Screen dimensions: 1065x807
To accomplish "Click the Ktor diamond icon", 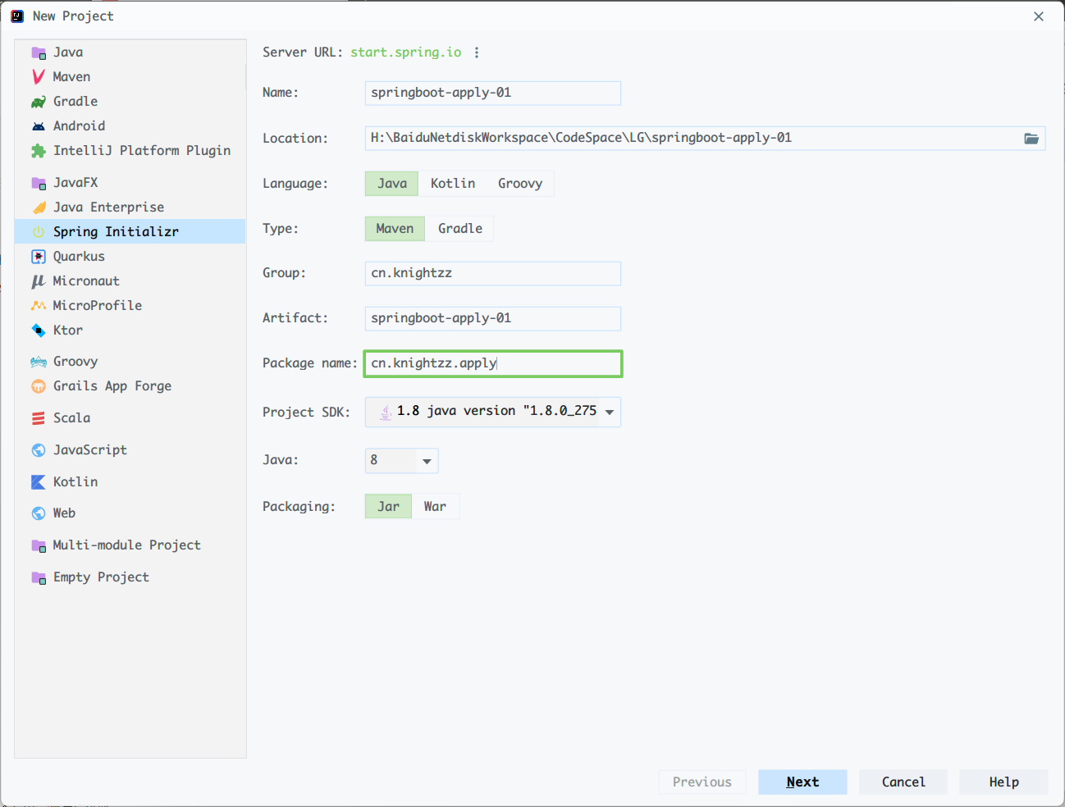I will [x=39, y=331].
